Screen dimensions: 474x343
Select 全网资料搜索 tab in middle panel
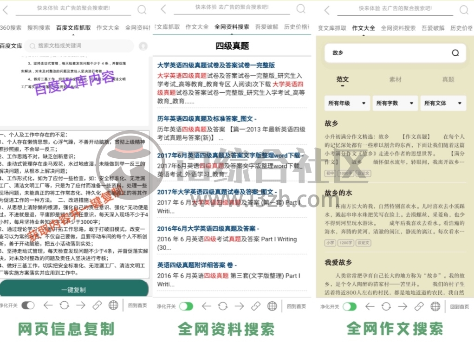232,27
